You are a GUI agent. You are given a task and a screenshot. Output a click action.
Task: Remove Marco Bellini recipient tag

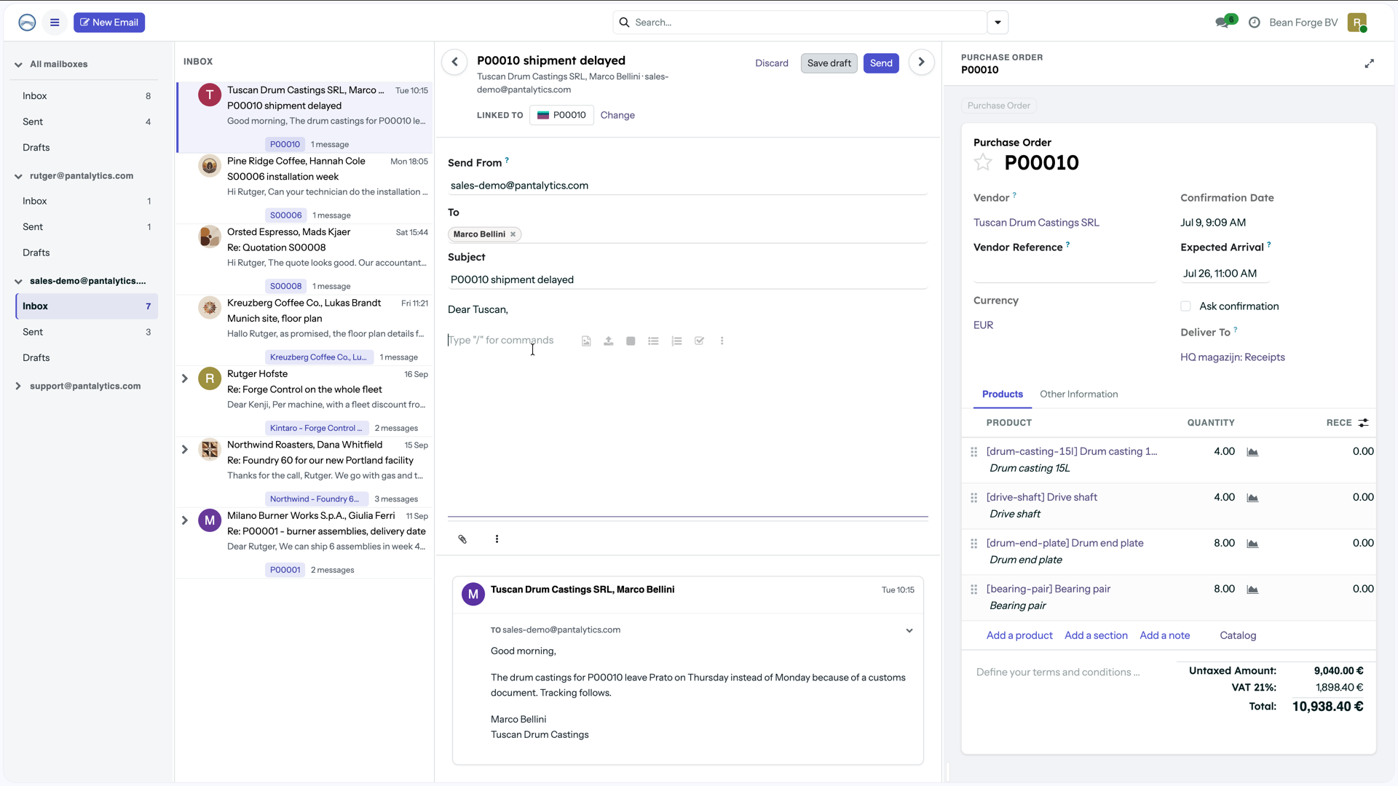[513, 234]
